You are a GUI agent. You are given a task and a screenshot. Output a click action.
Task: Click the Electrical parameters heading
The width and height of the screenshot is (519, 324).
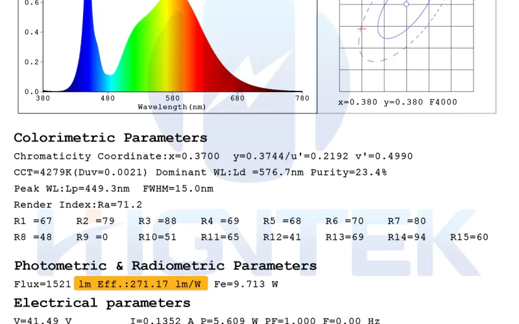[103, 303]
